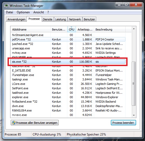145x141 pixels.
Task: Select the taskhost.exe process
Action: tap(68, 93)
